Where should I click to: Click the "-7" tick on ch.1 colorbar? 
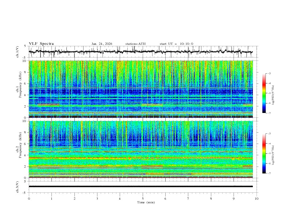269,113
